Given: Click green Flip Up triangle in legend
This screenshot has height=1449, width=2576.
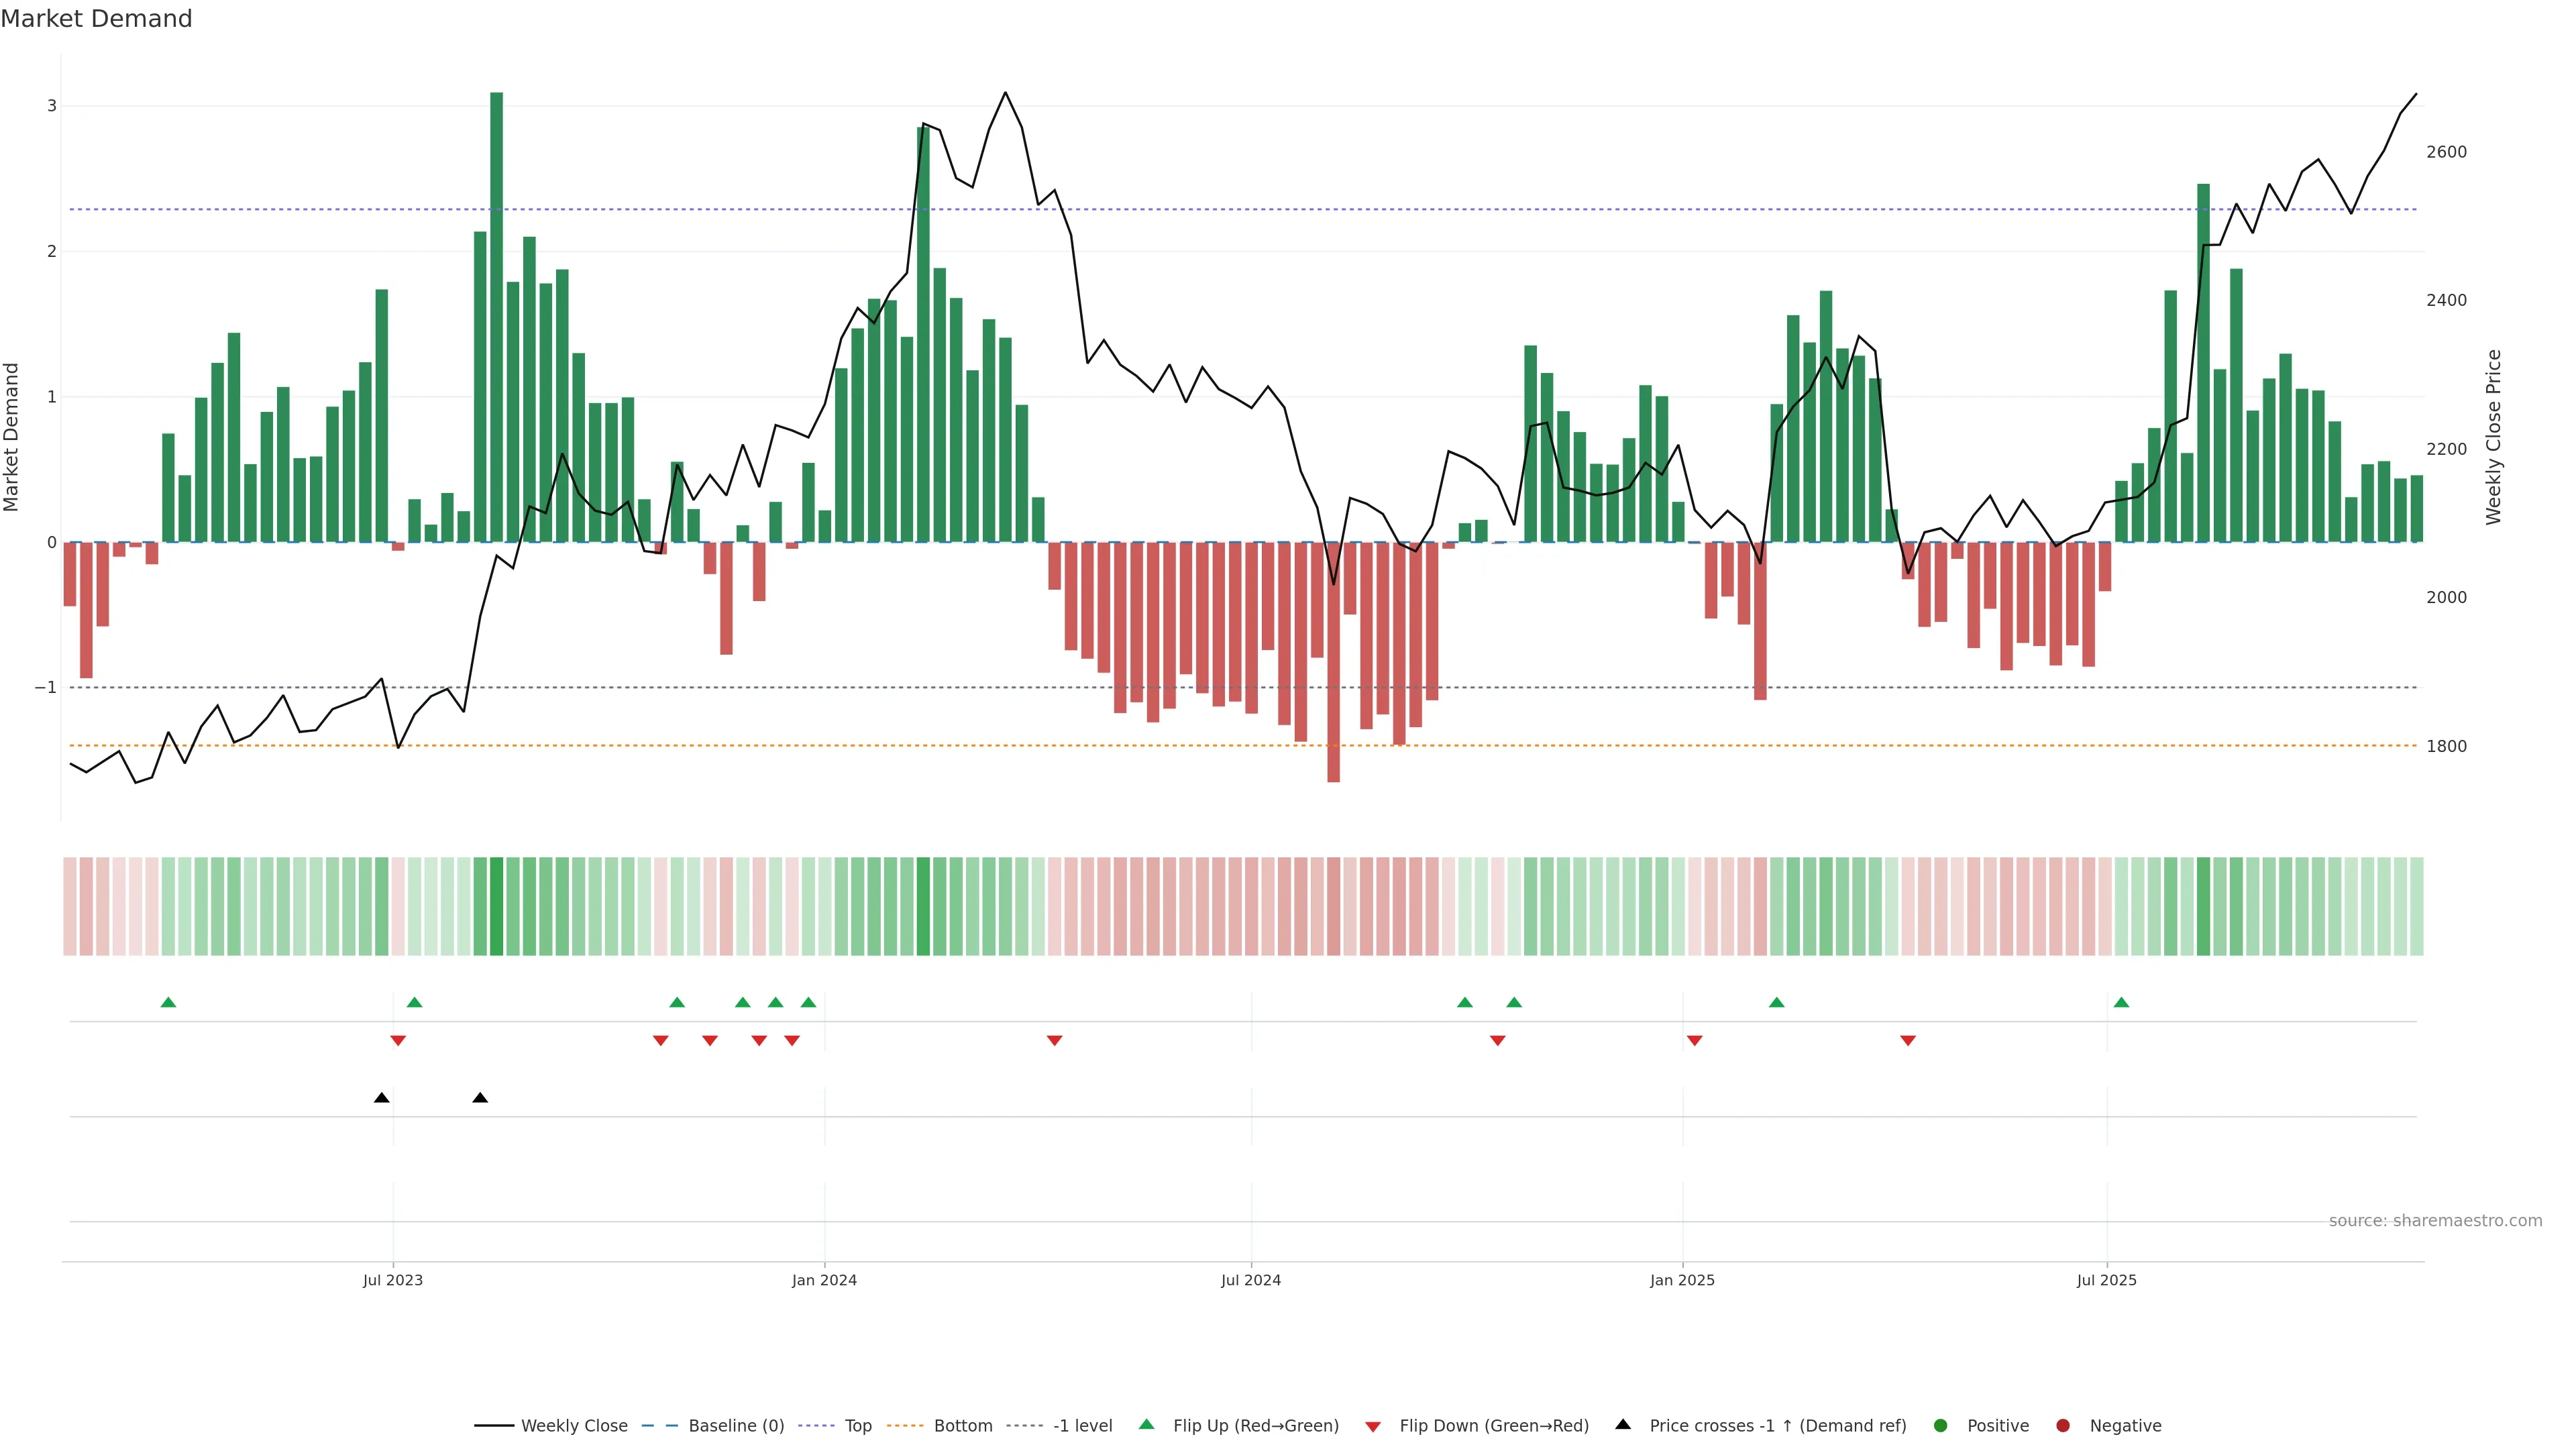Looking at the screenshot, I should (x=1147, y=1425).
